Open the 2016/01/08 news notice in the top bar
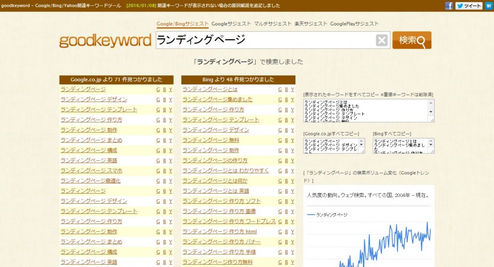Screen dimensions: 494x267 [203, 6]
